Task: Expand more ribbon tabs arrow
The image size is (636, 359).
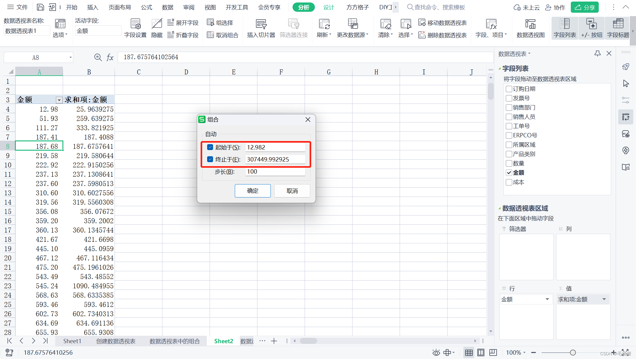Action: pyautogui.click(x=395, y=7)
